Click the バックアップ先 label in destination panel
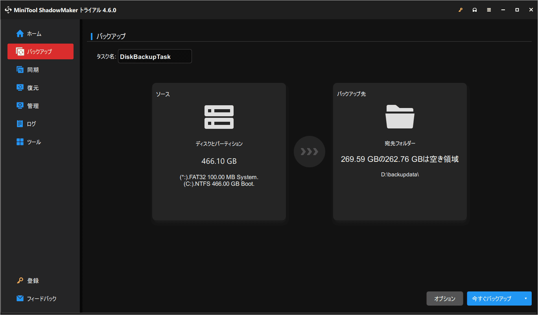This screenshot has width=538, height=315. click(352, 94)
